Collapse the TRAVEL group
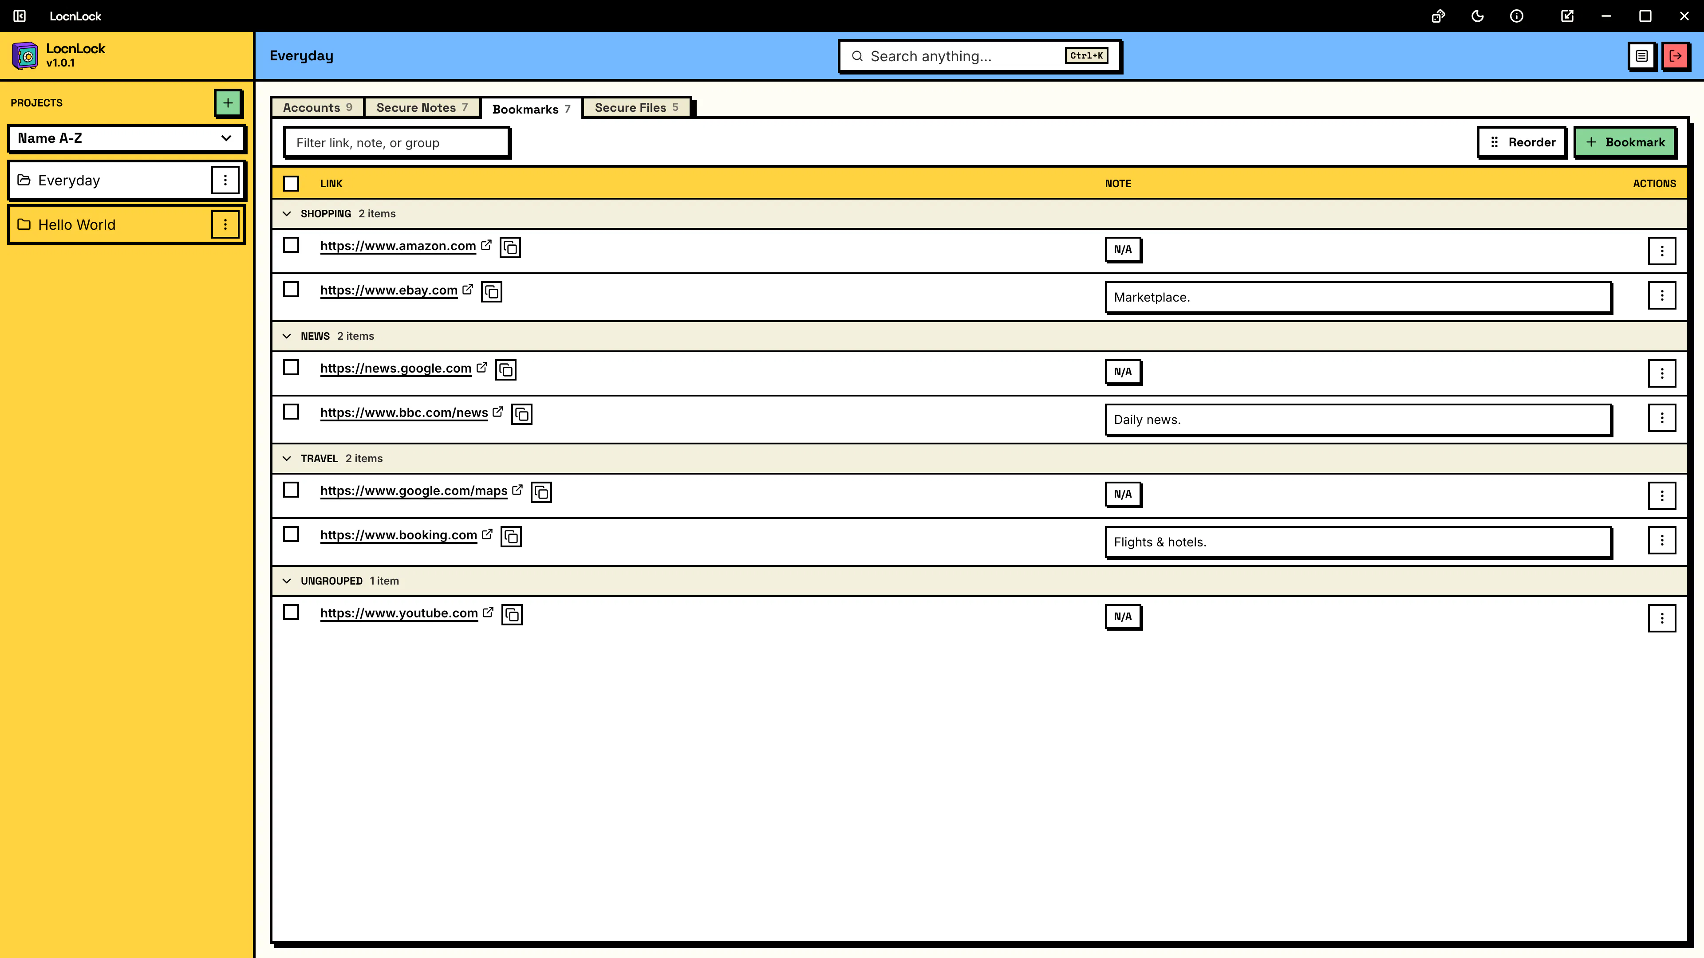1704x958 pixels. click(x=286, y=458)
